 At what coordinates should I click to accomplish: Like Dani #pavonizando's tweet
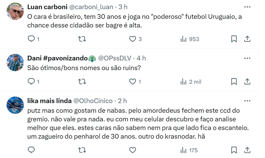[x=133, y=82]
